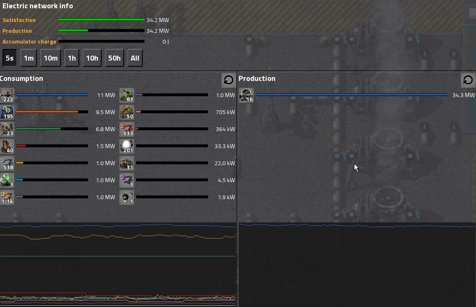Click the blue fast inserter icon showing 538

[x=7, y=163]
